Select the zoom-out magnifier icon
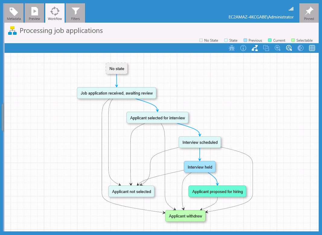Screen dimensions: 322x235 (277, 48)
